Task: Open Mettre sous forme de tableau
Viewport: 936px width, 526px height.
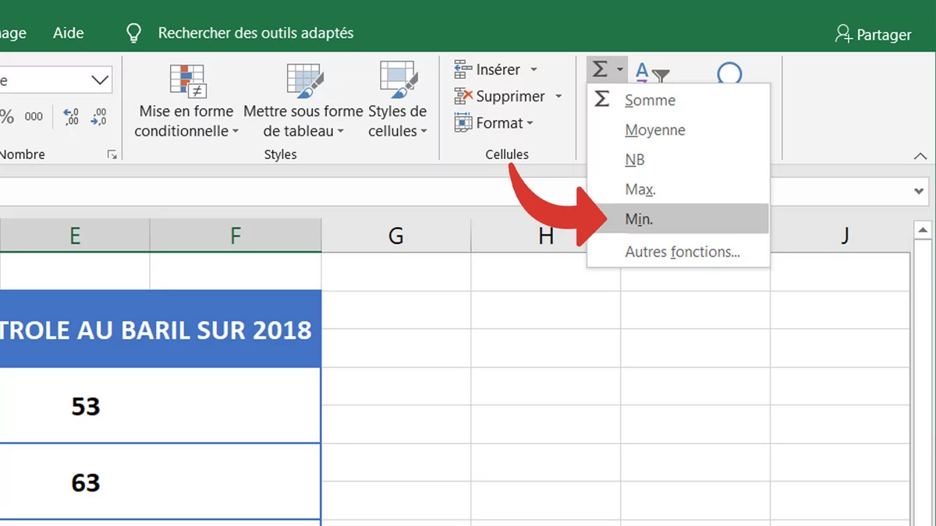Action: pos(303,101)
